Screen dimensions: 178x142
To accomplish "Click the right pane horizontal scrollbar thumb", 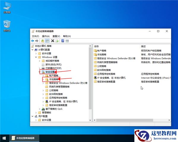I will click(x=125, y=120).
